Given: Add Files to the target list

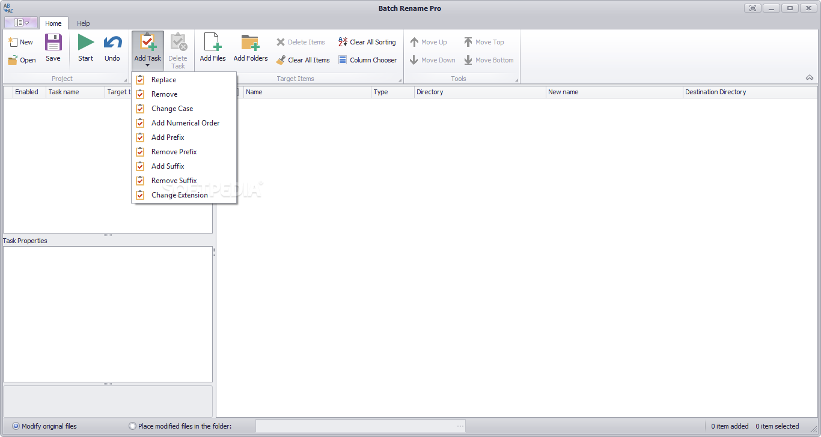Looking at the screenshot, I should pyautogui.click(x=213, y=48).
